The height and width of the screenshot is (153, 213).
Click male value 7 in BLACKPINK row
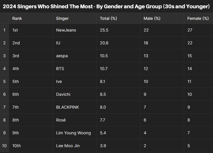[x=145, y=107]
